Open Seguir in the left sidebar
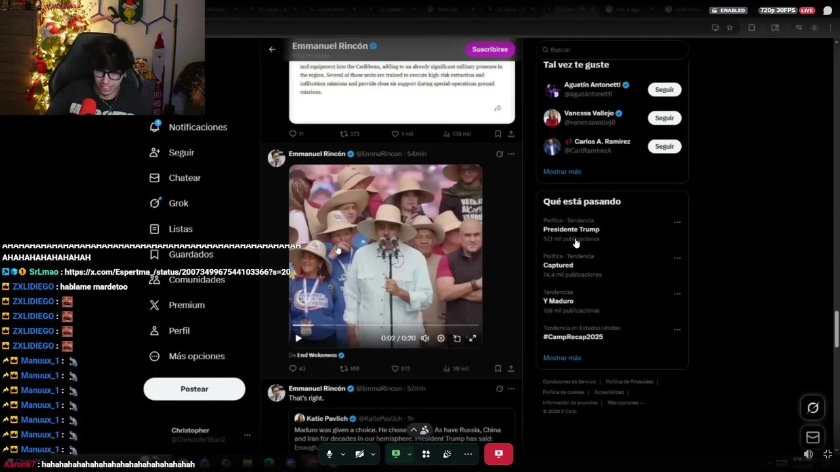The image size is (840, 472). pyautogui.click(x=172, y=153)
